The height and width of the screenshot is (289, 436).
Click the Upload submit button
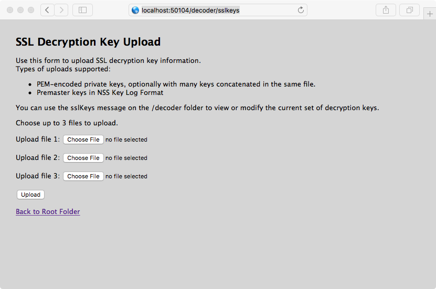pyautogui.click(x=30, y=195)
